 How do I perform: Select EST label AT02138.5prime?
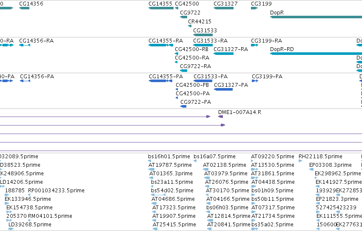(225, 165)
